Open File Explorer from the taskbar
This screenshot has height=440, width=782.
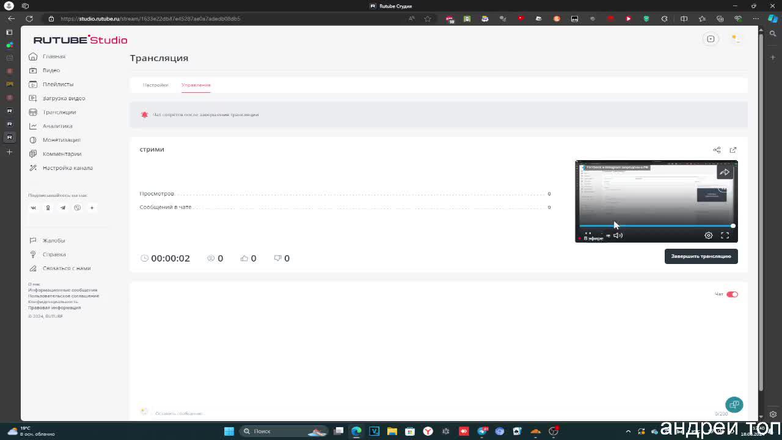coord(392,431)
